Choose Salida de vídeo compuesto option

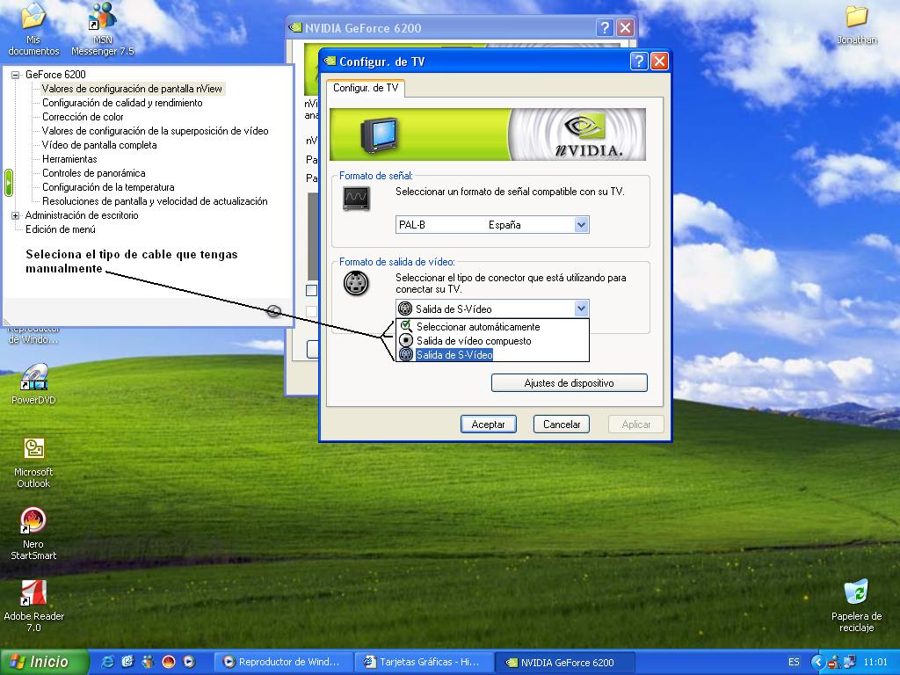pyautogui.click(x=473, y=341)
